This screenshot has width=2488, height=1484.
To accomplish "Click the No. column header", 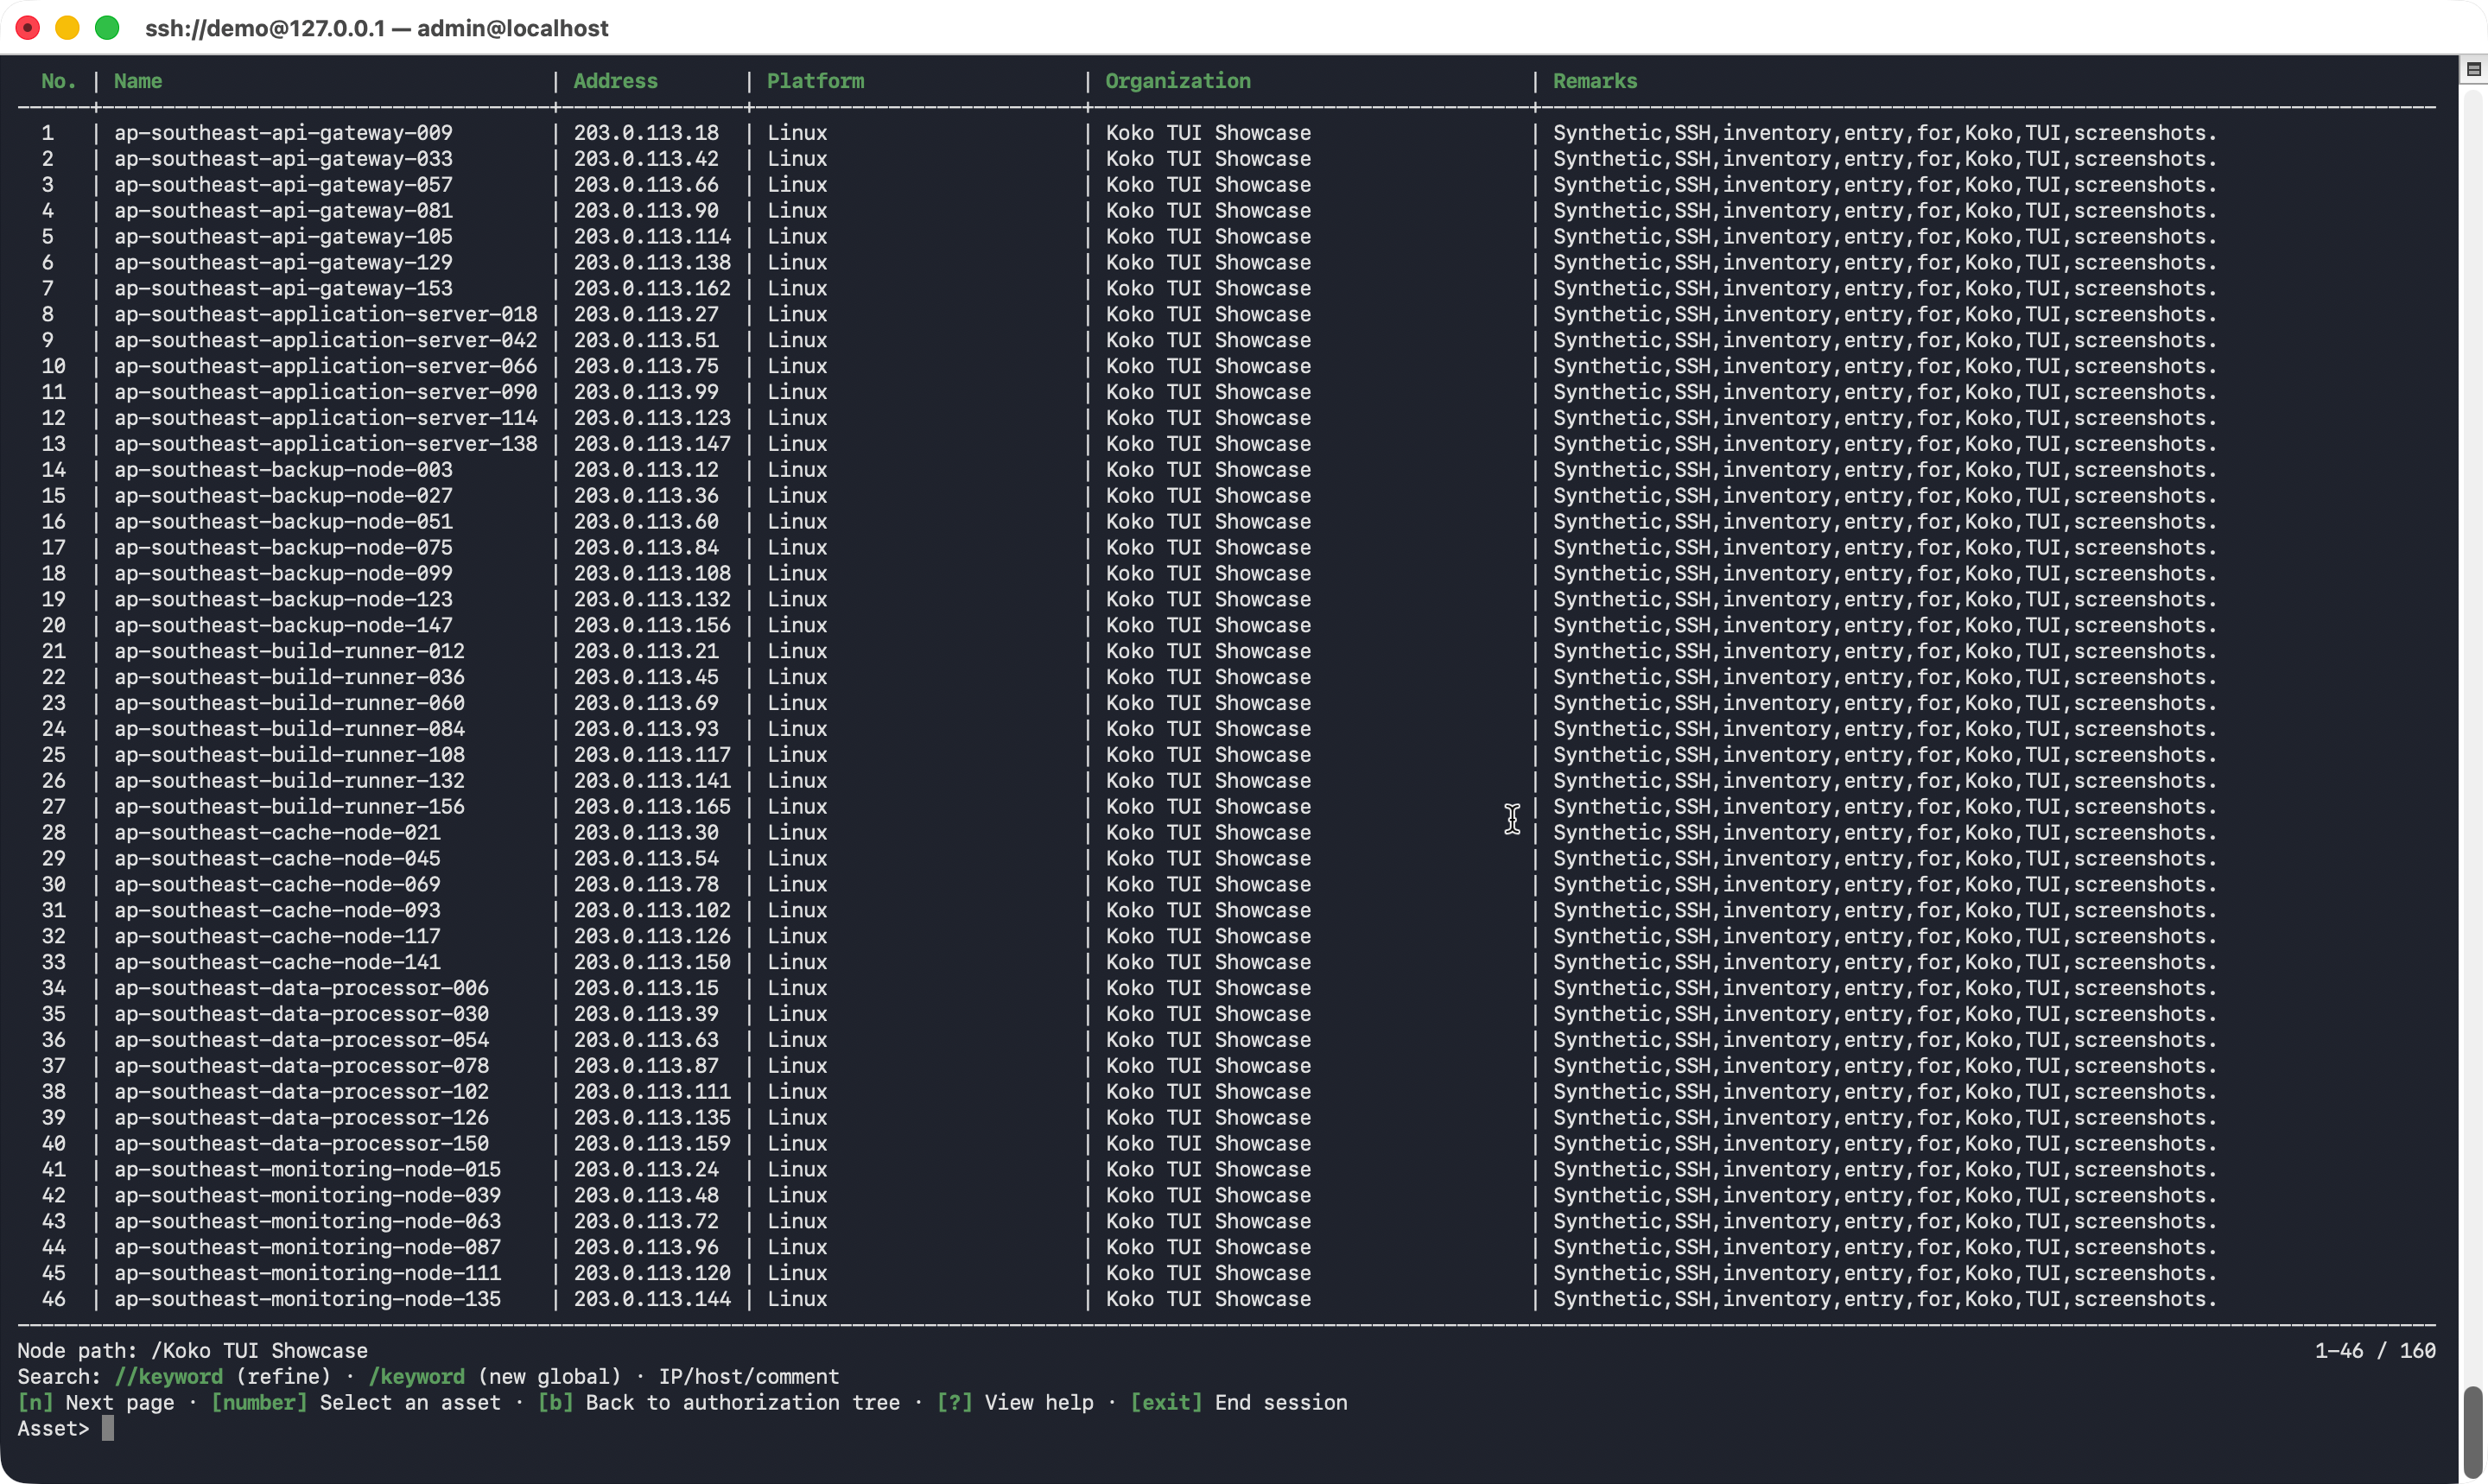I will click(x=59, y=81).
